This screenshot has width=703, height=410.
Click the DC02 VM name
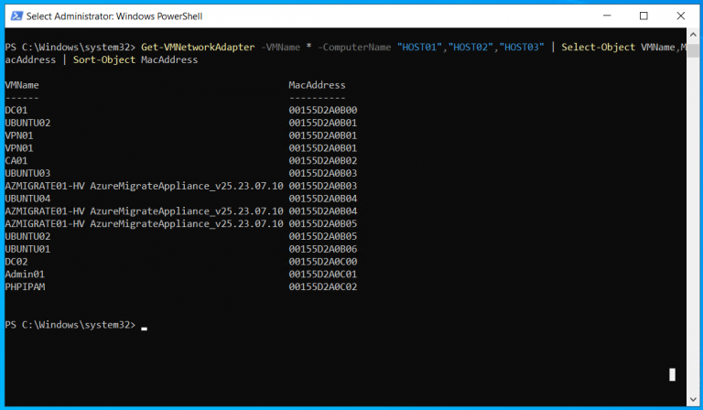point(16,261)
